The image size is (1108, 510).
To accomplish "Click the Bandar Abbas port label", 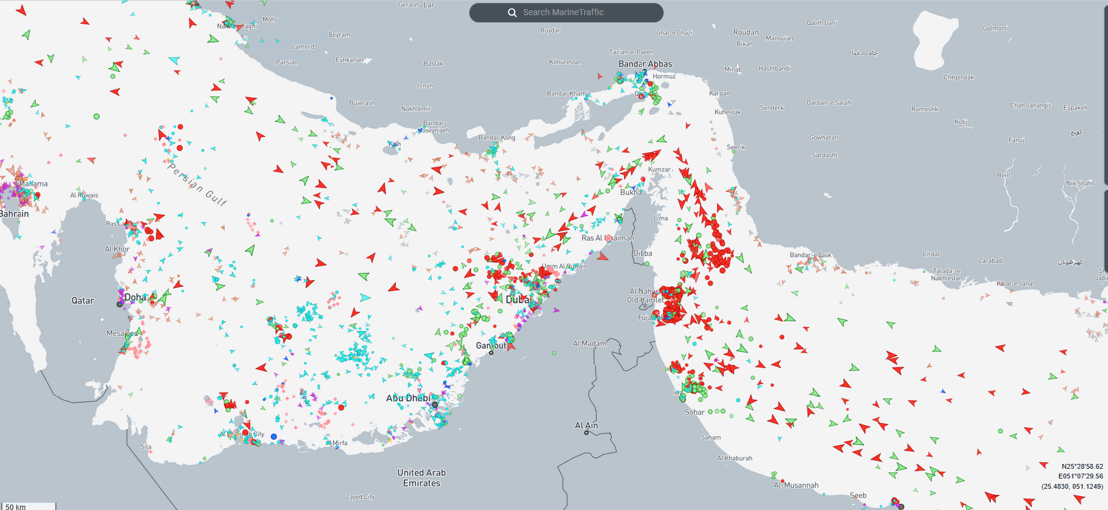I will [x=645, y=64].
